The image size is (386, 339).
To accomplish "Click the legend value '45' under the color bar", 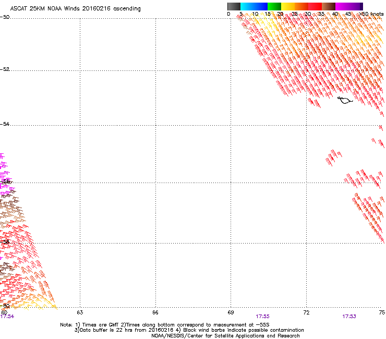I will click(x=348, y=14).
